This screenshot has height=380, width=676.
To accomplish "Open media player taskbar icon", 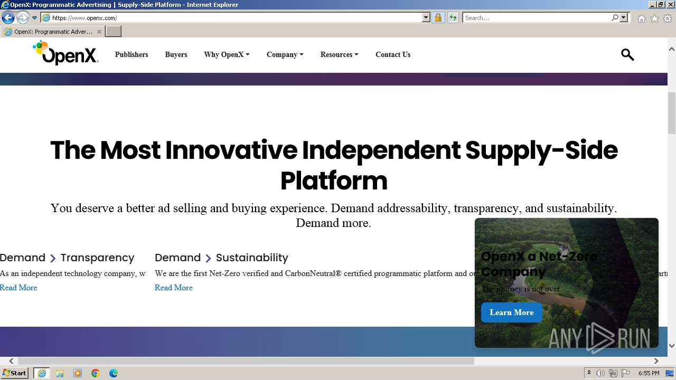I will pos(78,373).
